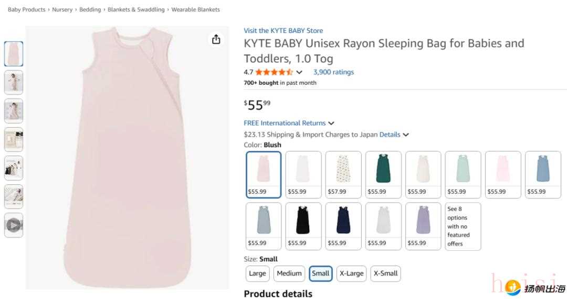This screenshot has width=567, height=299.
Task: Open the Nursery breadcrumb category
Action: [62, 9]
